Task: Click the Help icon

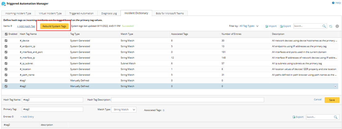Action: tap(333, 3)
